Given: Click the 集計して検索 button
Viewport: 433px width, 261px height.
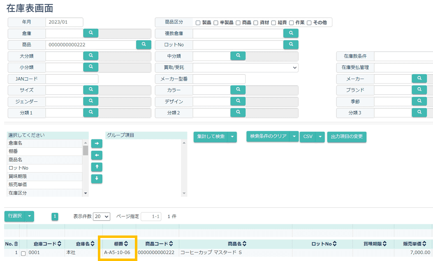Looking at the screenshot, I should (x=211, y=137).
